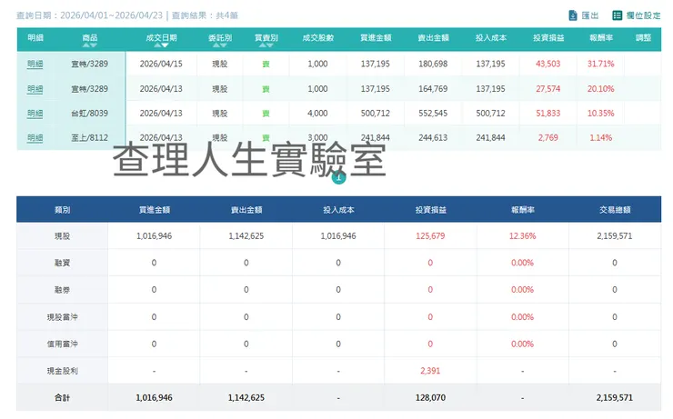Click profit value 2,769

[548, 137]
